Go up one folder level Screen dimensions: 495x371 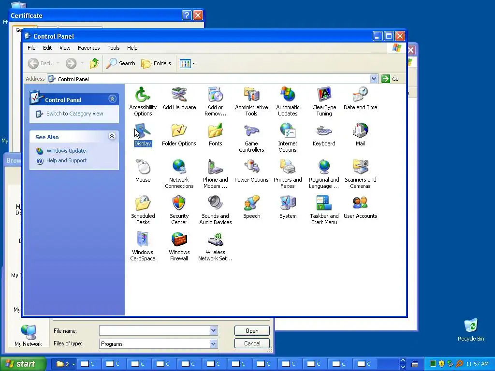pos(94,63)
